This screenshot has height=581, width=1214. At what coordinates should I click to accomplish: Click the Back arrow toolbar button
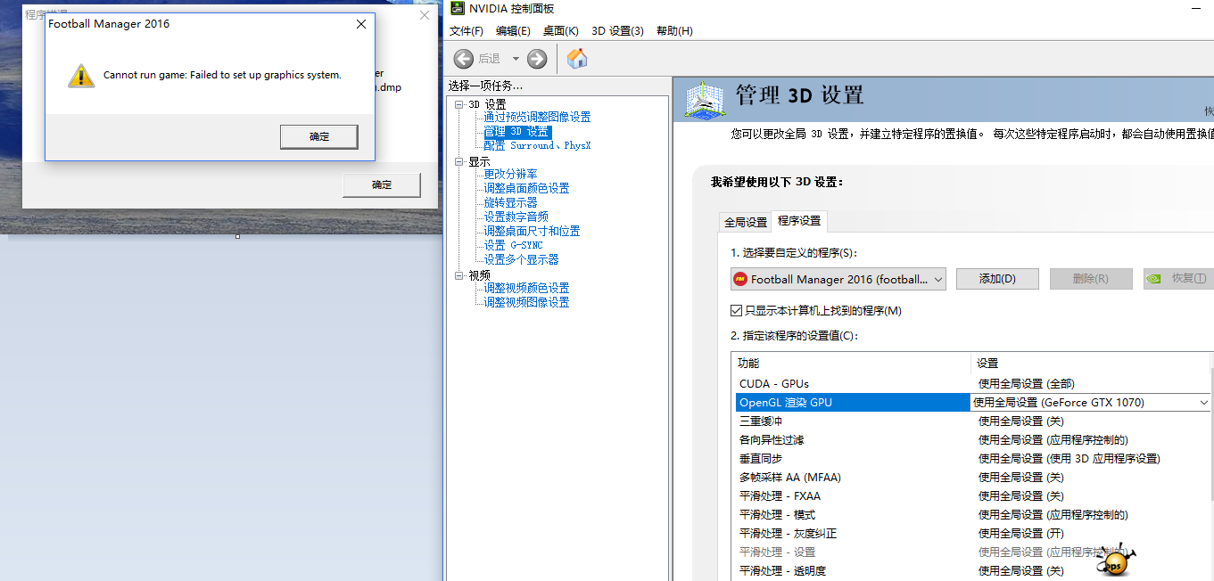[x=464, y=59]
